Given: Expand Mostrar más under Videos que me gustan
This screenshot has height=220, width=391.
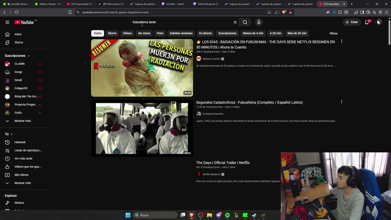Looking at the screenshot, I should pos(23,183).
